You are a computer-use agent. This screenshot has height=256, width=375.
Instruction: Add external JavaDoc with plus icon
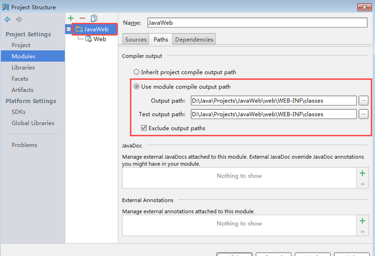coord(363,173)
